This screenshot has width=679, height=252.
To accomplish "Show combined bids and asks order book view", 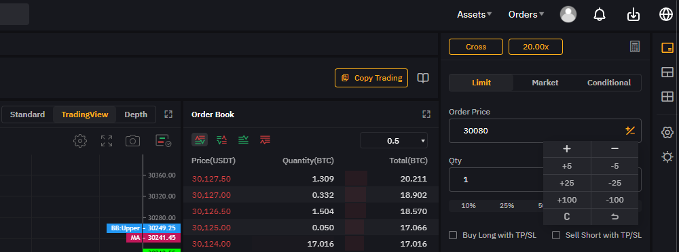I will 200,140.
